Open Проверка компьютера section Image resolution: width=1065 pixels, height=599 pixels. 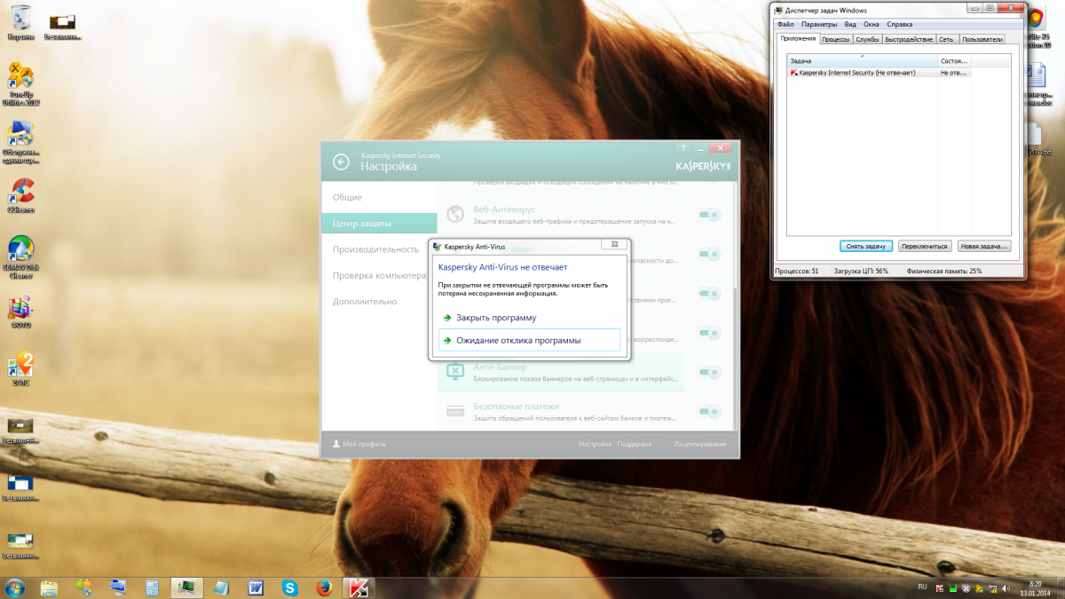(379, 276)
